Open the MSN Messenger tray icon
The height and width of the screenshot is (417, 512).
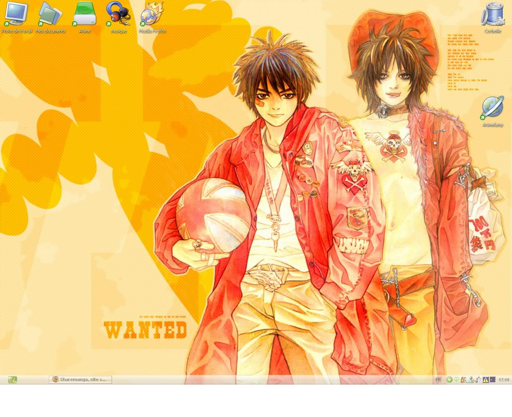tap(471, 380)
